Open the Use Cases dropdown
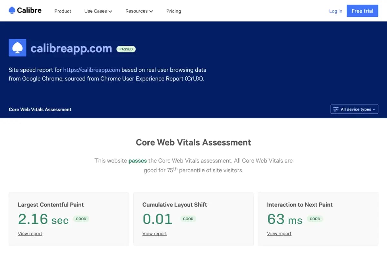Screen dimensions: 387x255 click(98, 11)
